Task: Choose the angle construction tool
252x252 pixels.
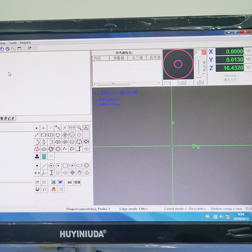Action: click(x=44, y=173)
